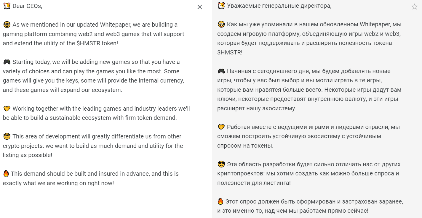This screenshot has height=218, width=422.
Task: Click "$HMSTR!" in the translated text
Action: (x=230, y=53)
